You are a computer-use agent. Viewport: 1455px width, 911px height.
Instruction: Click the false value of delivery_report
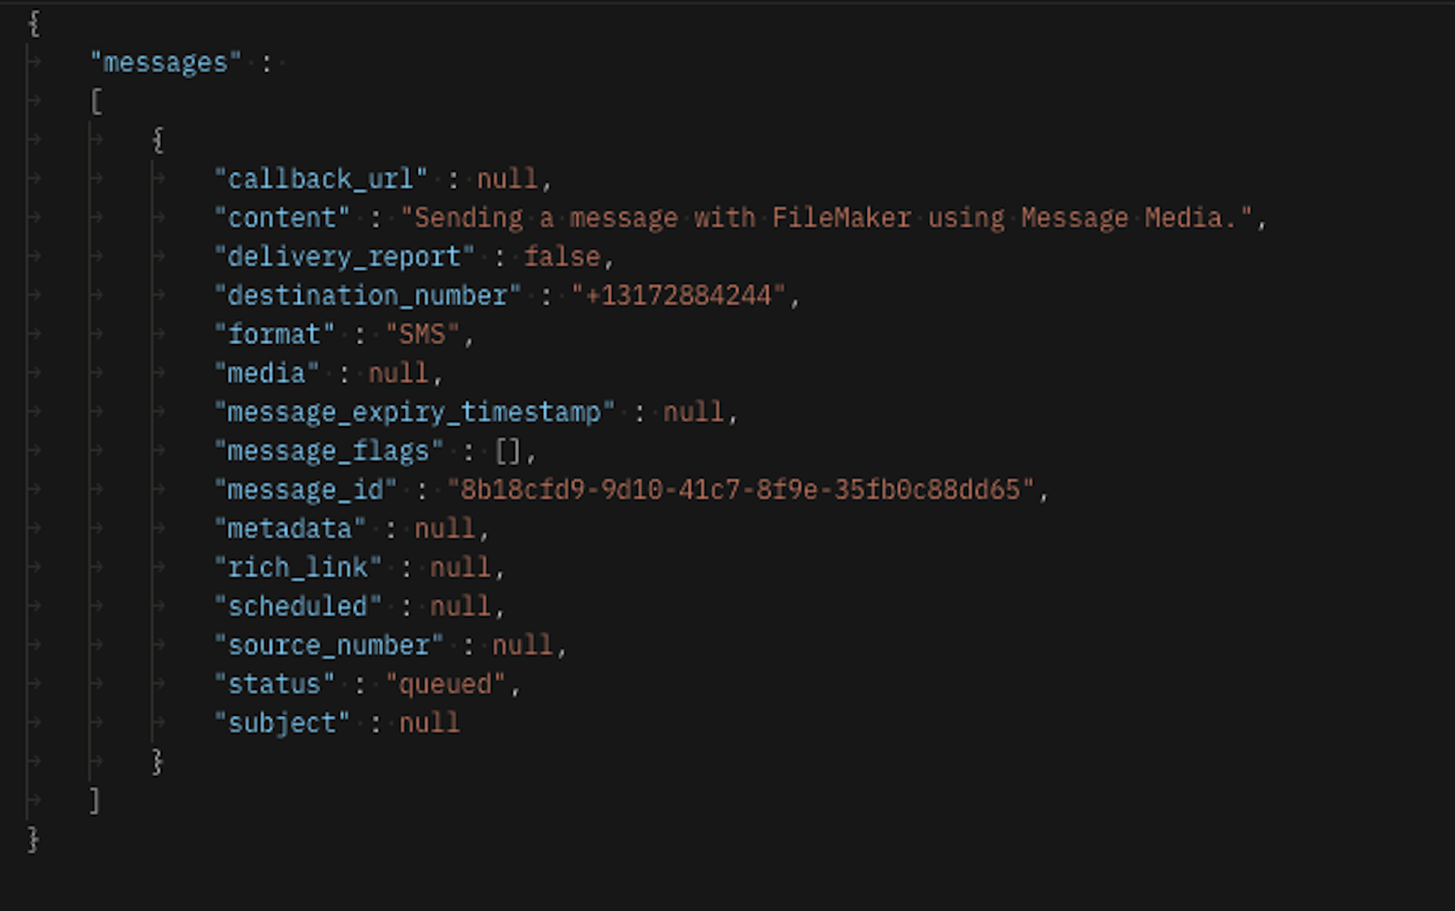pos(562,257)
